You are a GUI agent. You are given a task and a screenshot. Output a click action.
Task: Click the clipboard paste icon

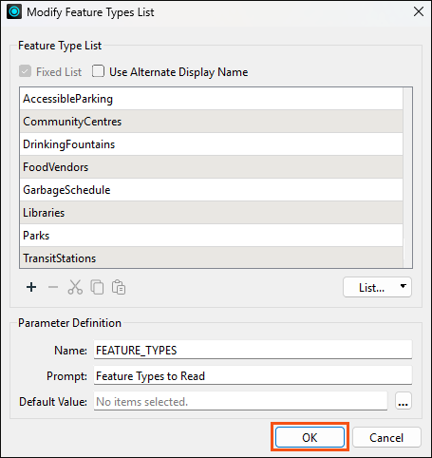click(119, 287)
